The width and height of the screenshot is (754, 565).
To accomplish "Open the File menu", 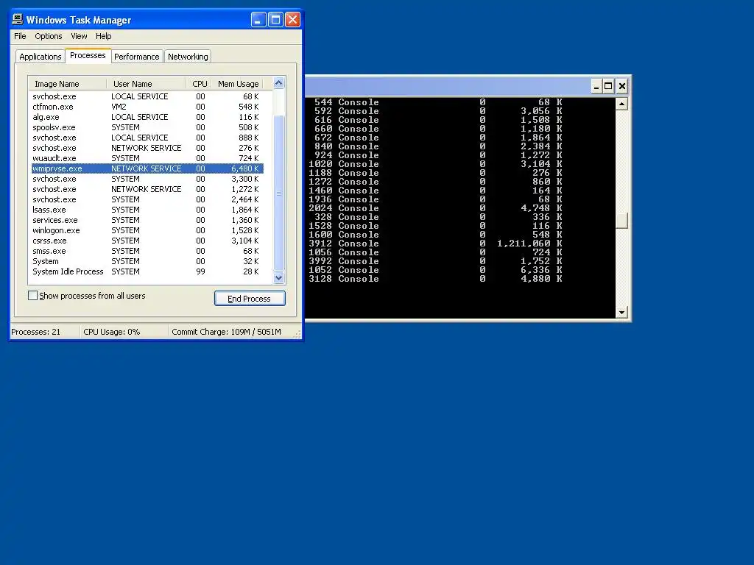I will click(20, 36).
